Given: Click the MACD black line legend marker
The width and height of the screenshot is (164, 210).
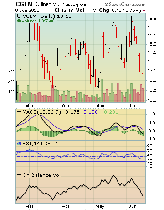Looking at the screenshot, I should pyautogui.click(x=19, y=112).
